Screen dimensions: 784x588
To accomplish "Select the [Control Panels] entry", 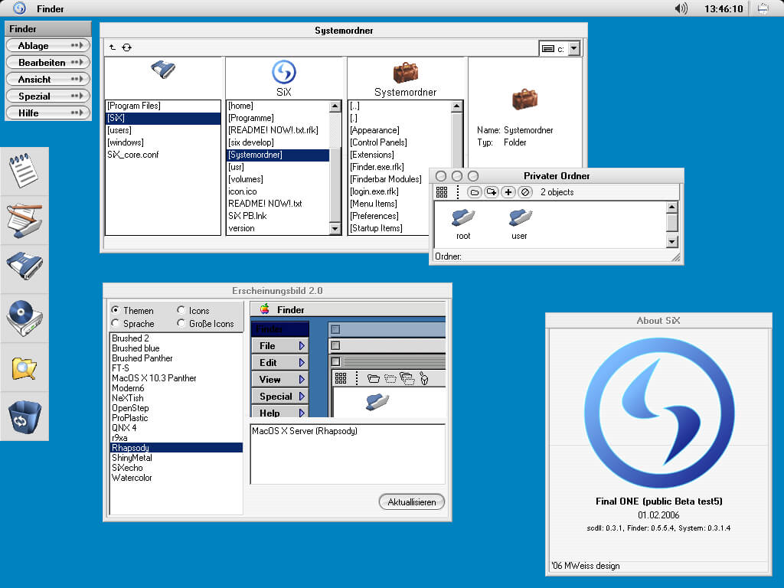I will click(x=400, y=142).
